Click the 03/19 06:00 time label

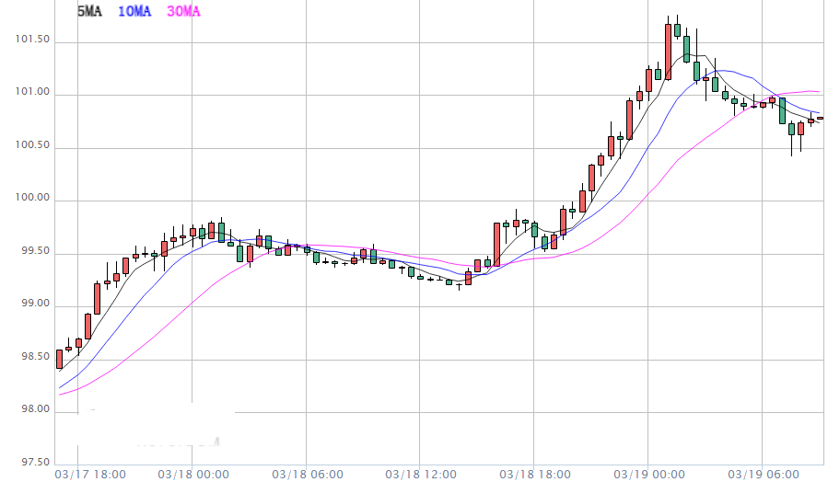(x=762, y=474)
